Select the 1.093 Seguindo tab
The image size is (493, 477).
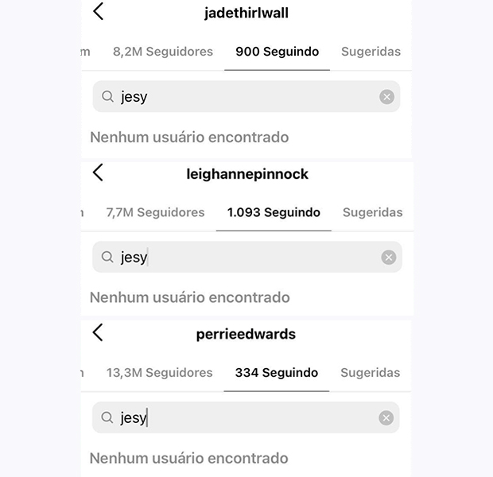[x=274, y=212]
